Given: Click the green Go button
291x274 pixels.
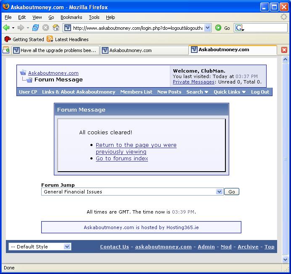Looking at the screenshot, I should (222, 28).
